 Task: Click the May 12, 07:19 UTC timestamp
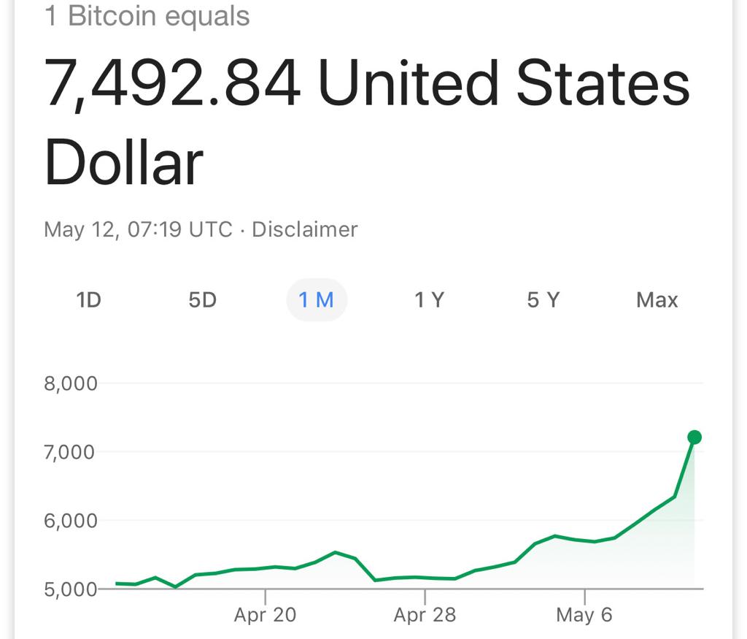coord(138,229)
